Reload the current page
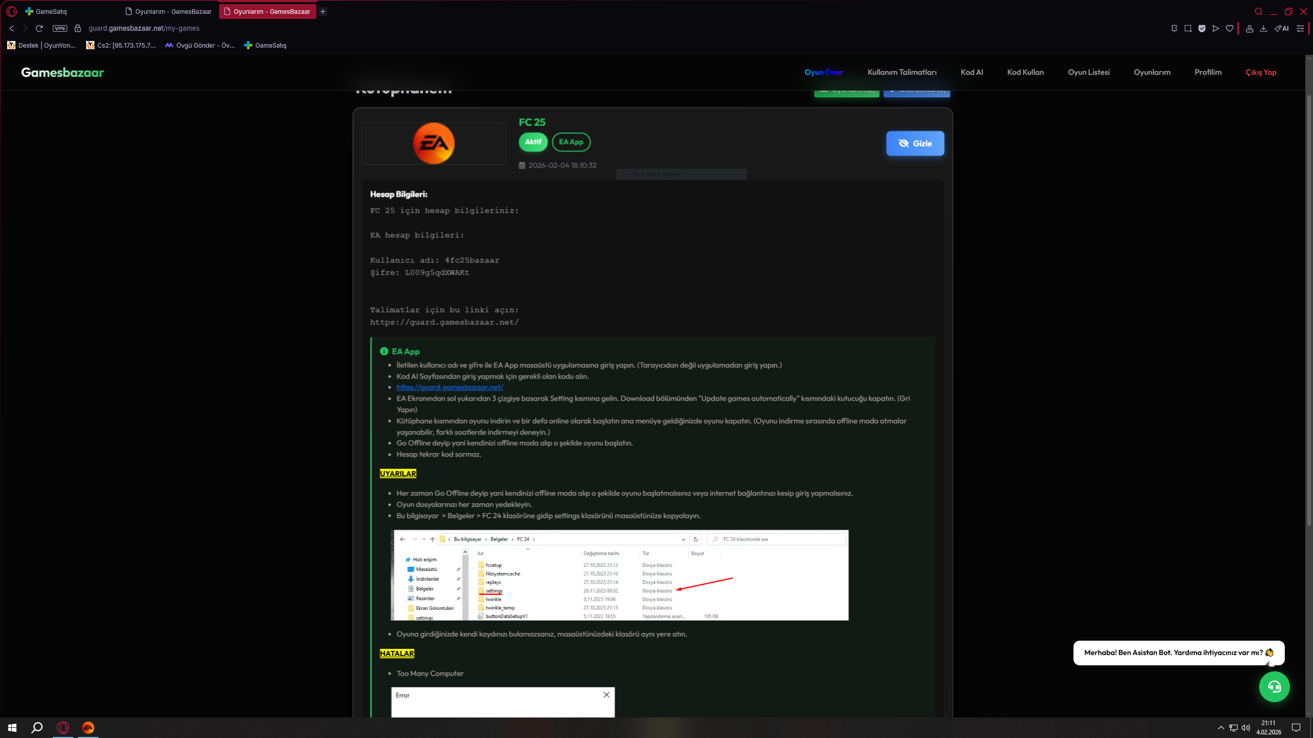The width and height of the screenshot is (1313, 738). coord(39,28)
